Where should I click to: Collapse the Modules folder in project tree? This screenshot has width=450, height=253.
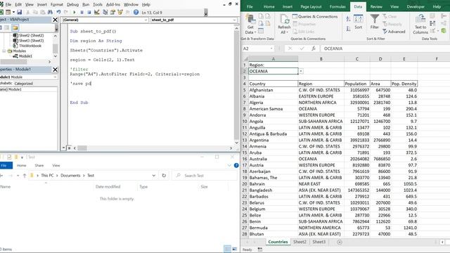tap(4, 51)
